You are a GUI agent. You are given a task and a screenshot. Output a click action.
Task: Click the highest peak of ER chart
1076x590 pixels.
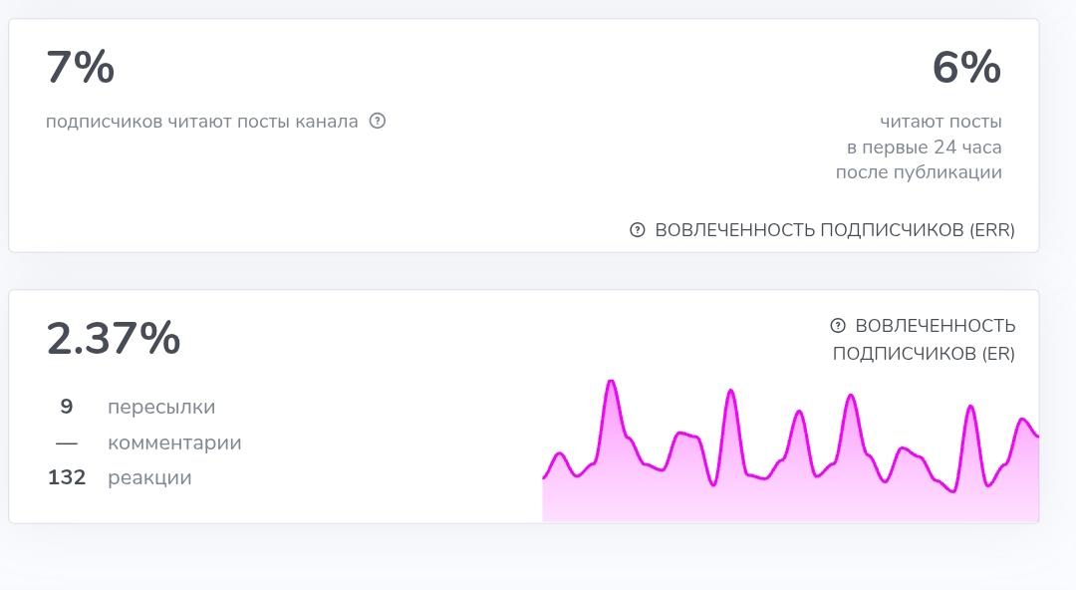tap(611, 383)
